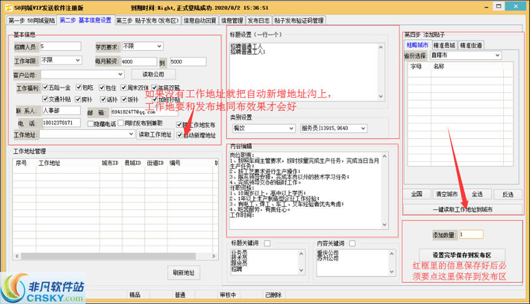Click the 工作地址 column header

(67, 163)
